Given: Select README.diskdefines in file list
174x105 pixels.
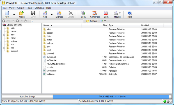Looking at the screenshot, I should click(x=56, y=64).
